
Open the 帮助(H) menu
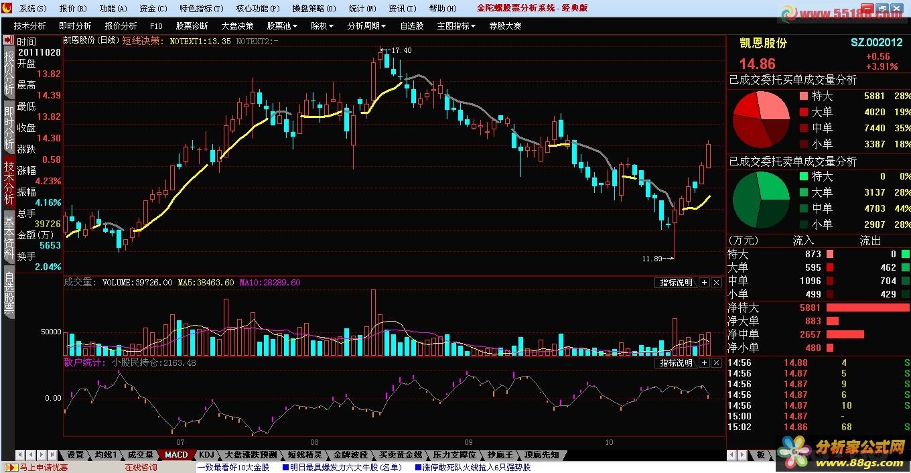[443, 9]
